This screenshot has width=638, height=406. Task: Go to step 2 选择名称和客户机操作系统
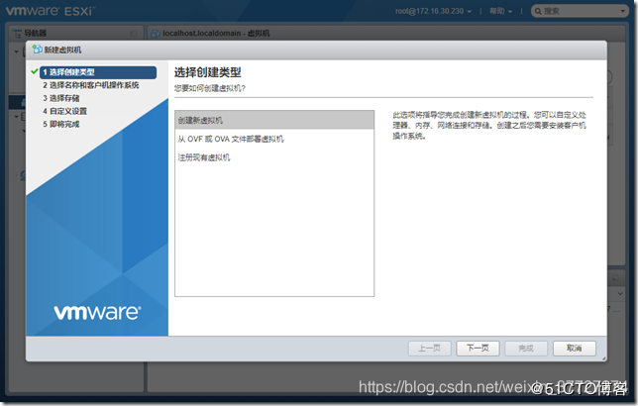pos(91,85)
